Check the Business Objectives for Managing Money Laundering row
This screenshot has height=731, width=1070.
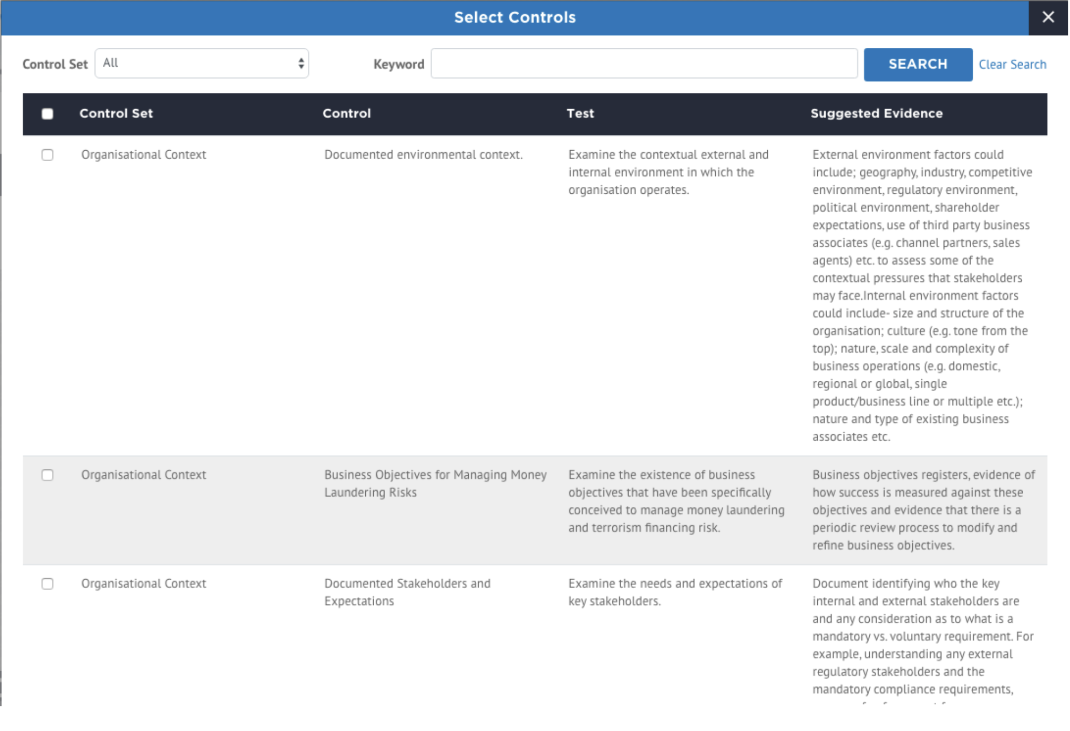coord(47,475)
